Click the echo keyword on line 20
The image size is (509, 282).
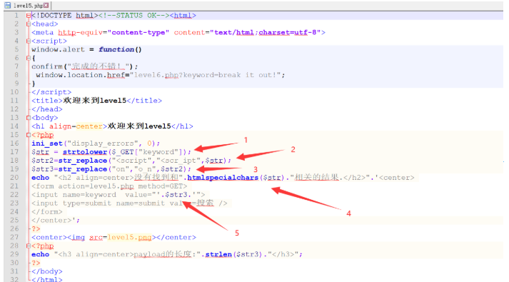click(40, 178)
